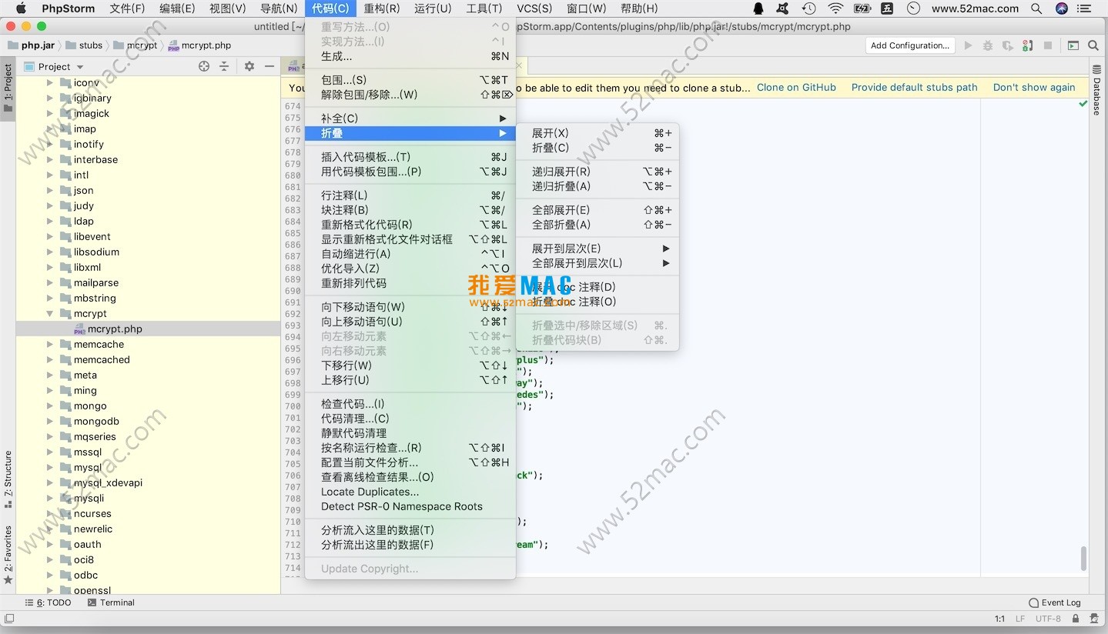Image resolution: width=1108 pixels, height=634 pixels.
Task: Click the Debug bug icon
Action: coord(988,45)
